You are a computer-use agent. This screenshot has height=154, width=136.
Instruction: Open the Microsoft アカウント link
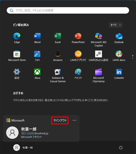[x=32, y=137]
